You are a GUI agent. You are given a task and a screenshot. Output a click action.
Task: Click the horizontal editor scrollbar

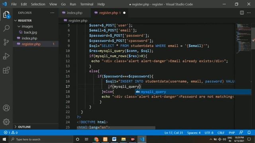(116, 128)
